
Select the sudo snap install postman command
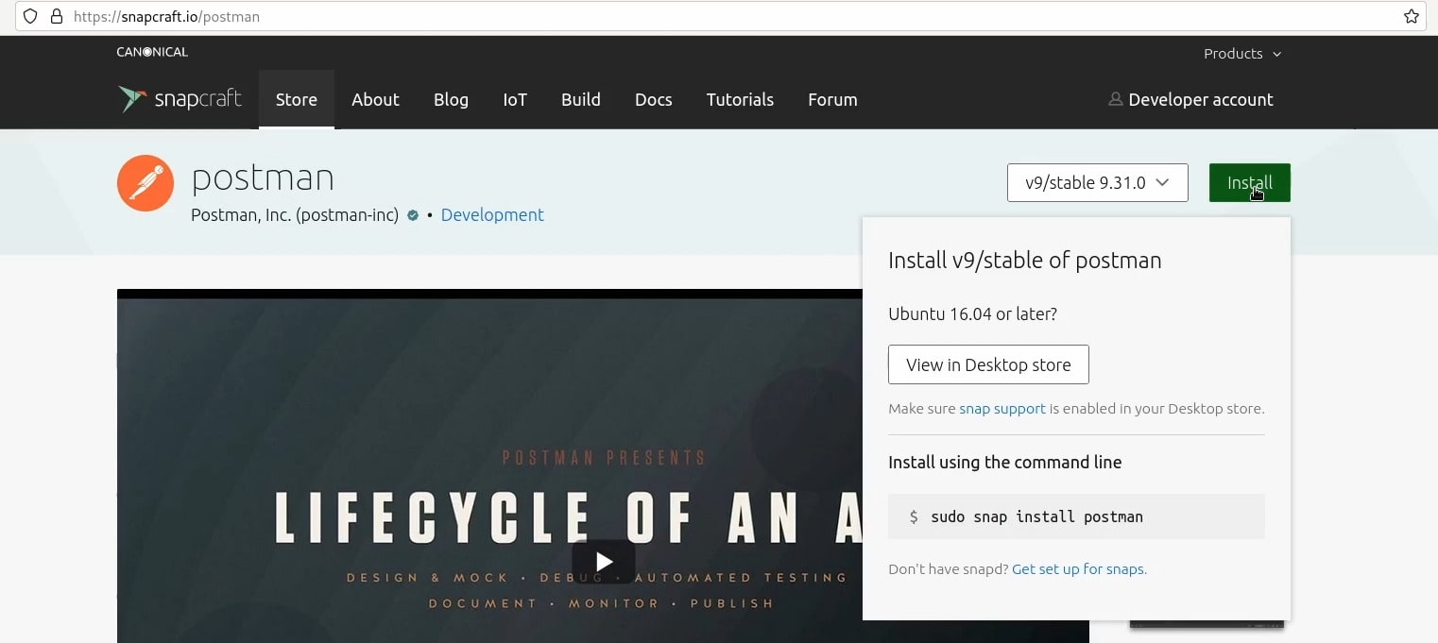point(1036,516)
